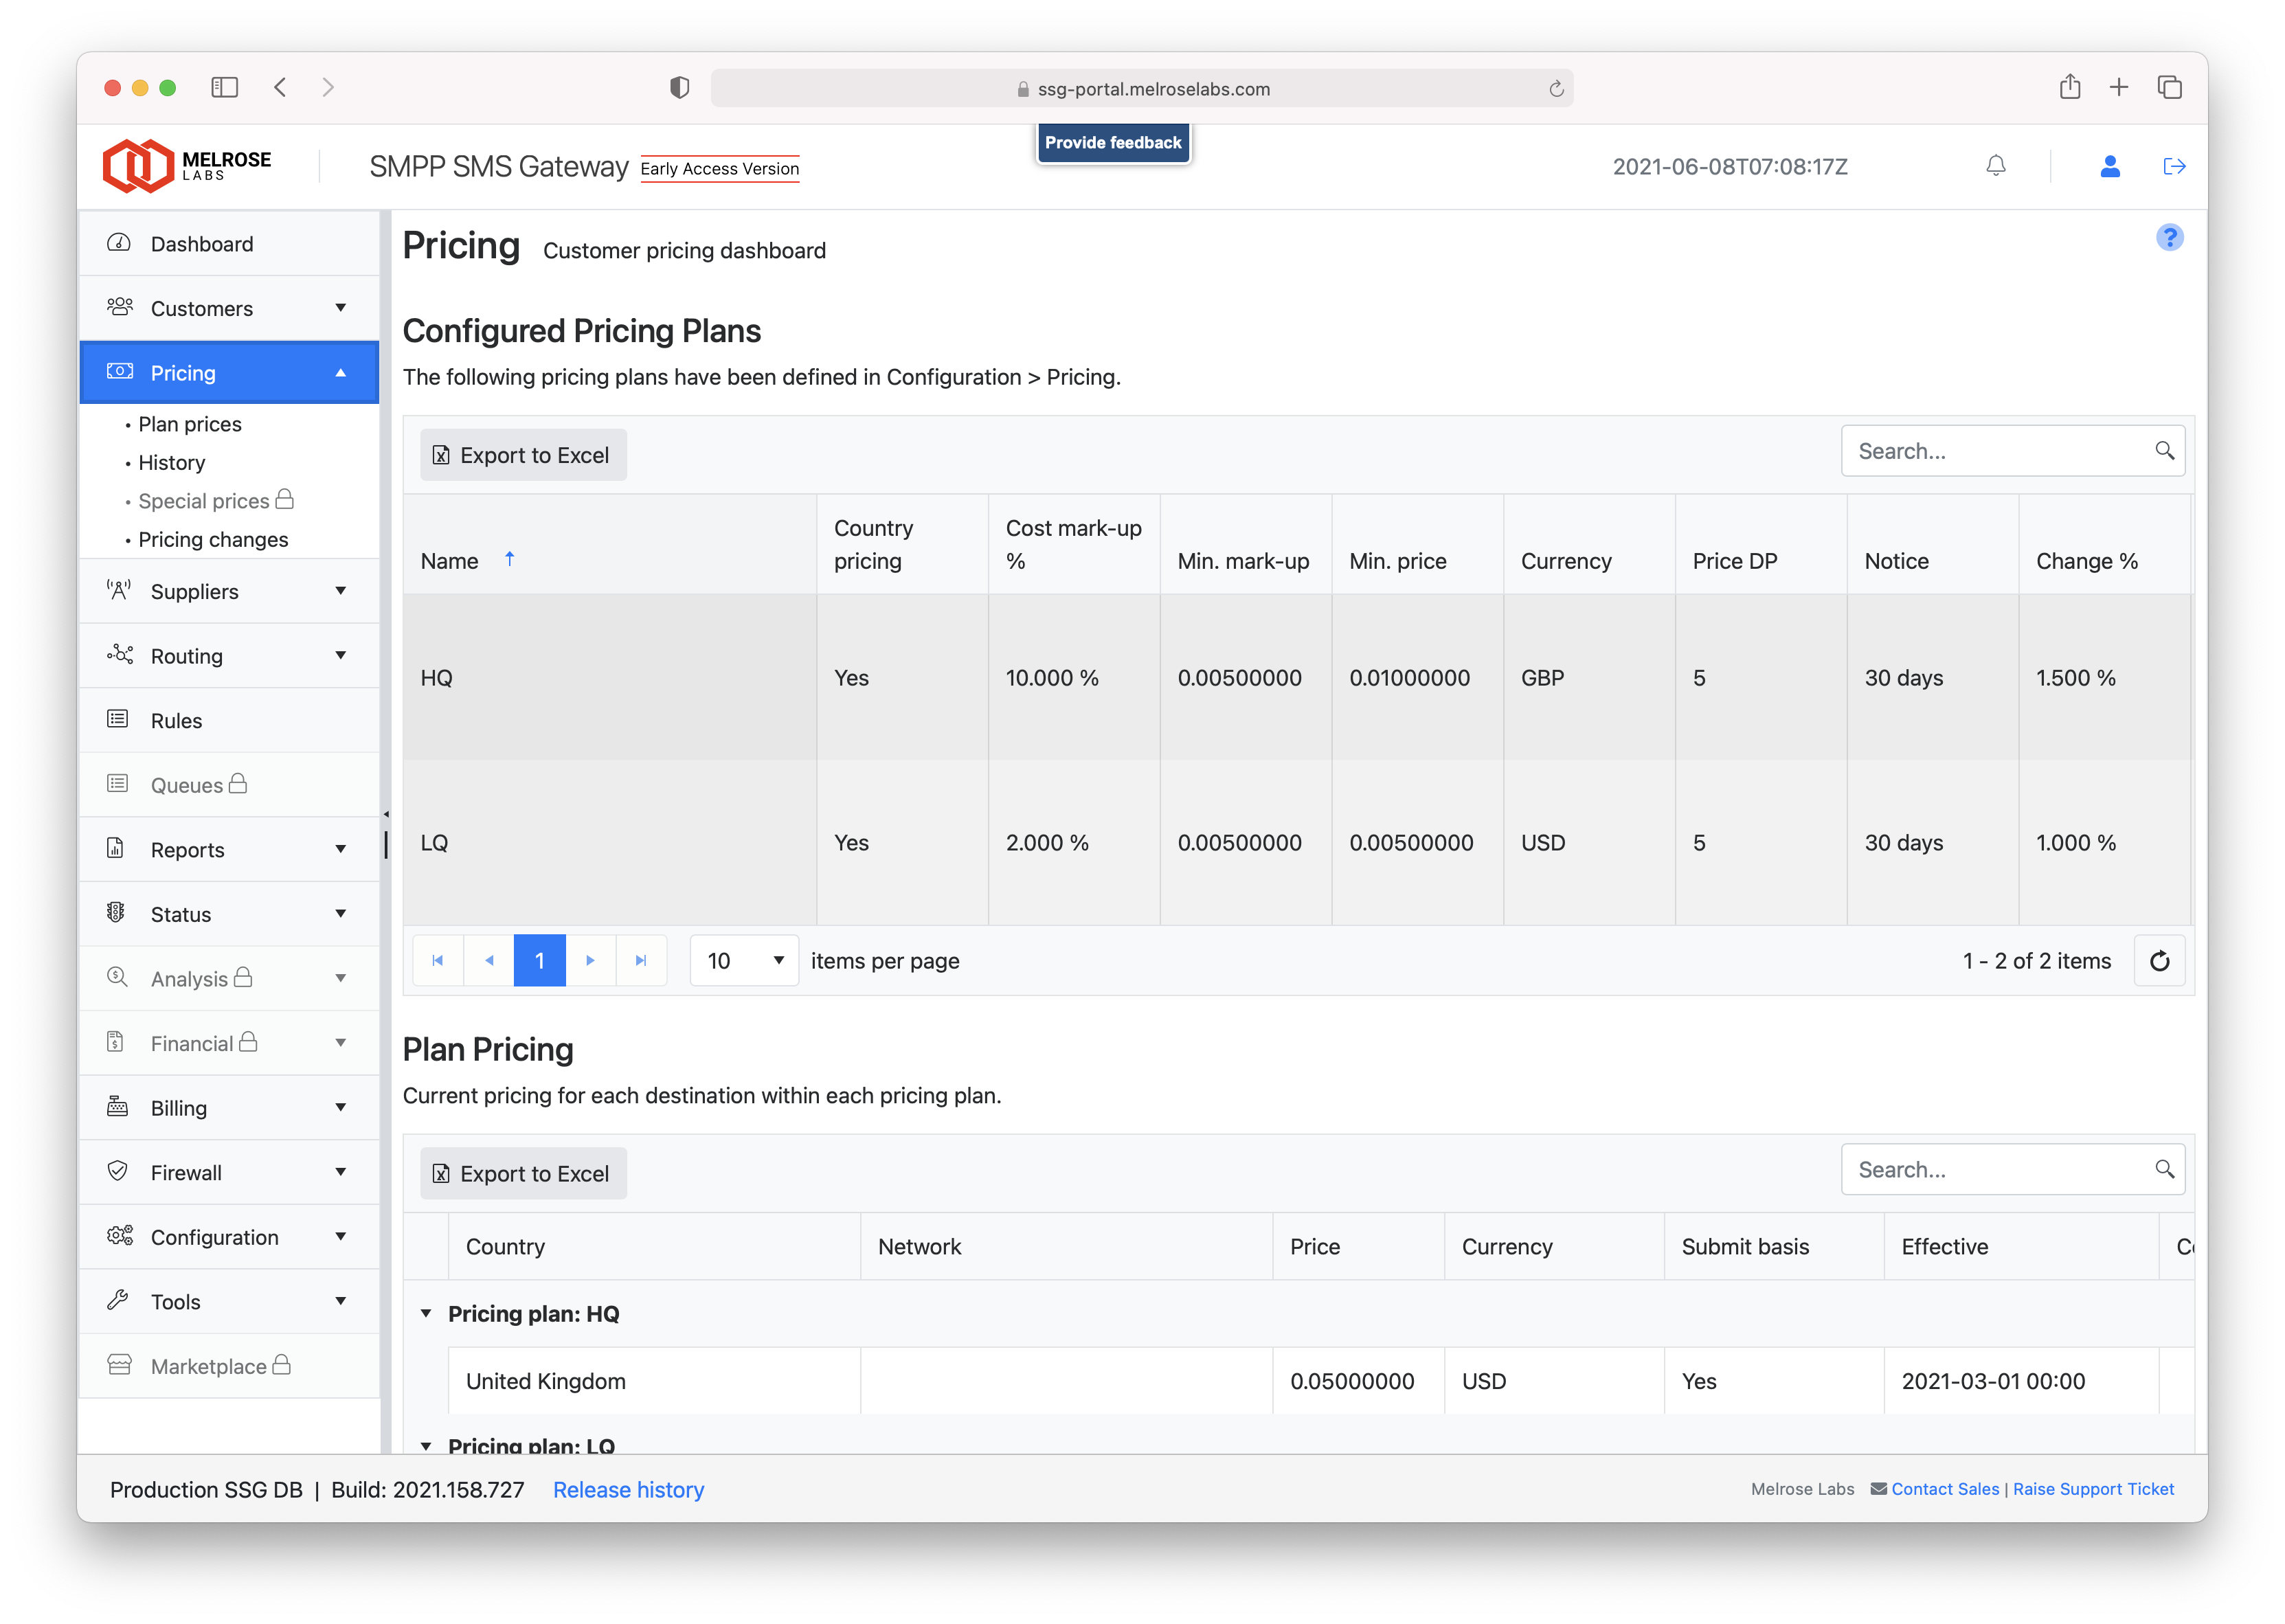Open the items per page dropdown
2285x1624 pixels.
pos(744,961)
